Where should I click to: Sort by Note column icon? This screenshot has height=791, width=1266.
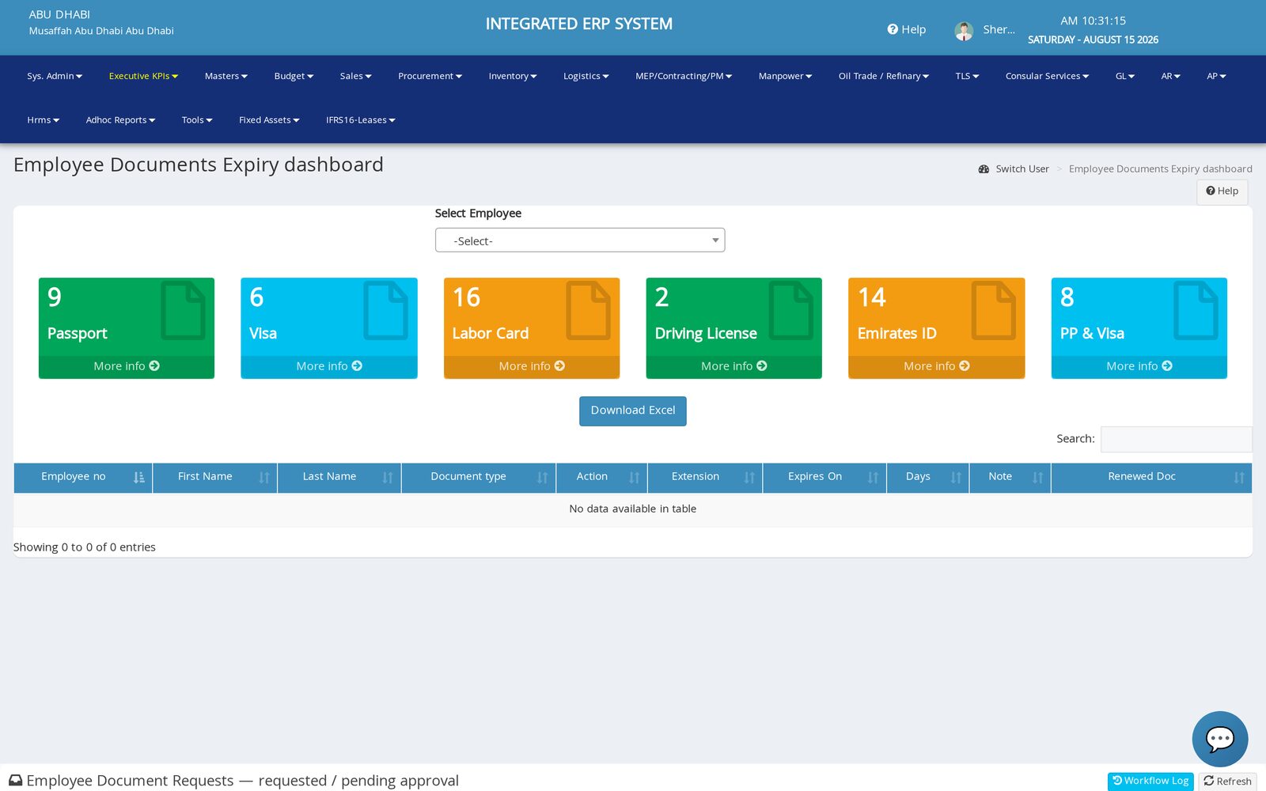1037,477
